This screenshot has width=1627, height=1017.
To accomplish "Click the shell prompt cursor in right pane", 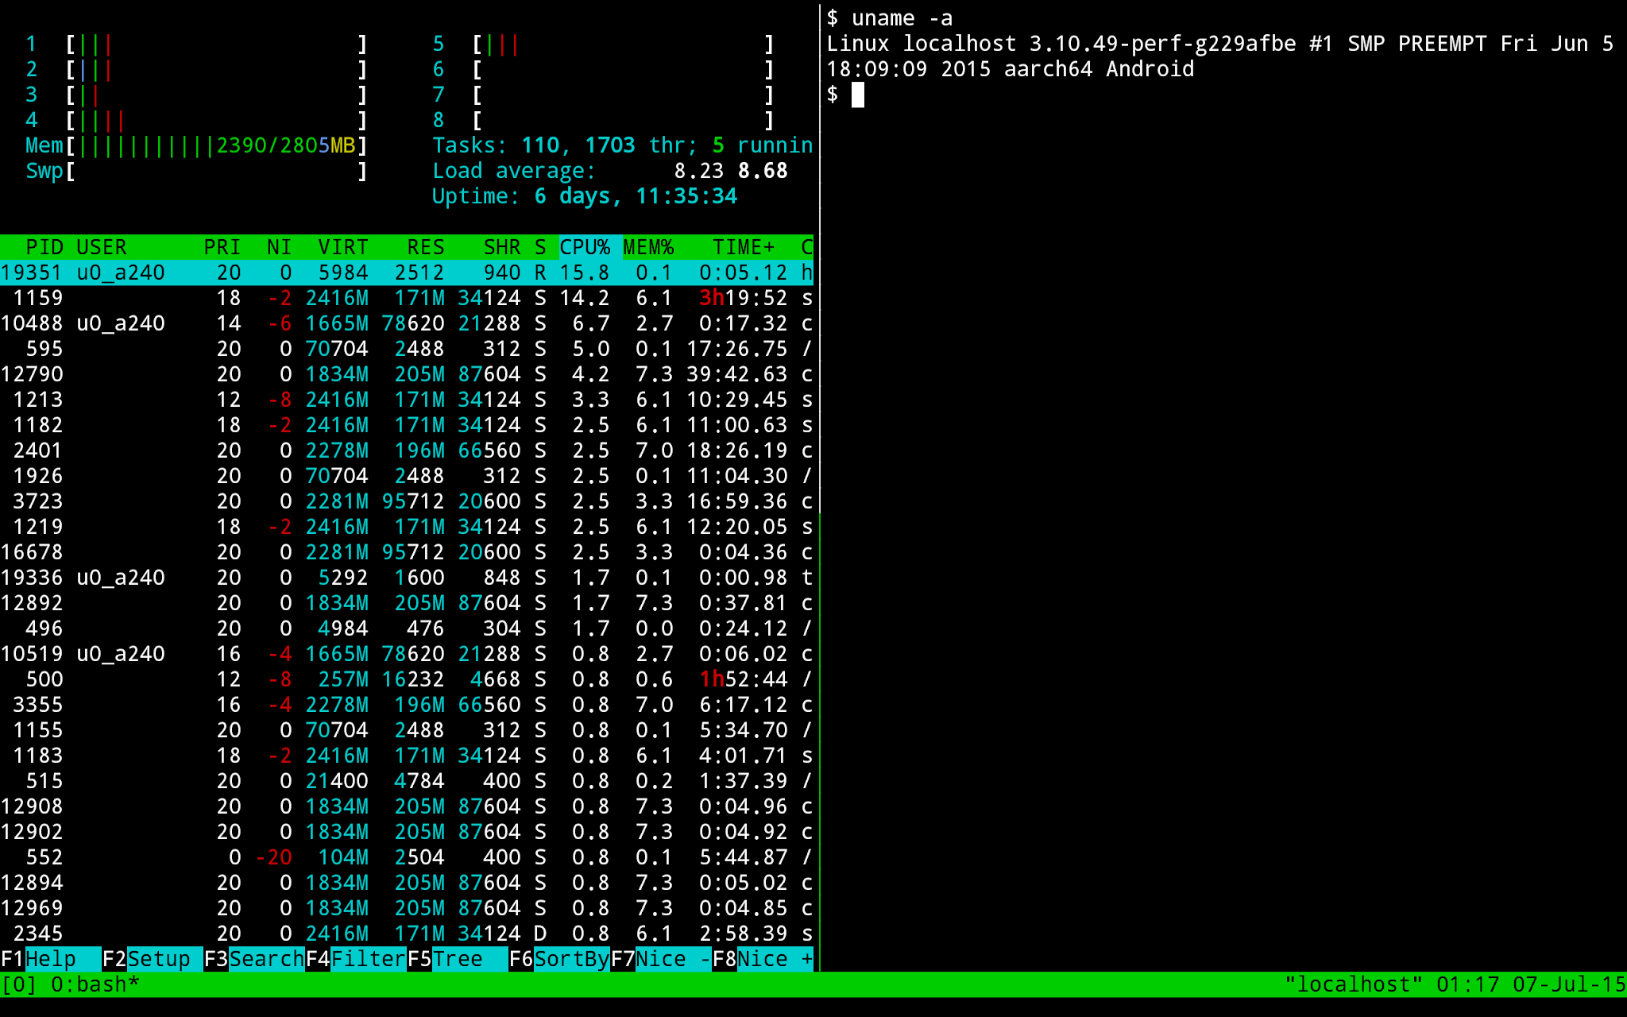I will click(858, 95).
